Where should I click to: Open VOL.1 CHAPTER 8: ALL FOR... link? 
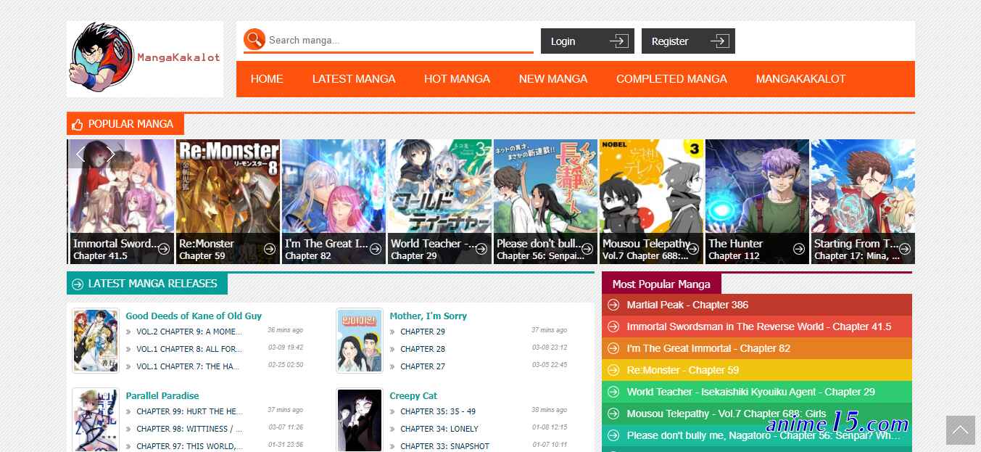[189, 349]
